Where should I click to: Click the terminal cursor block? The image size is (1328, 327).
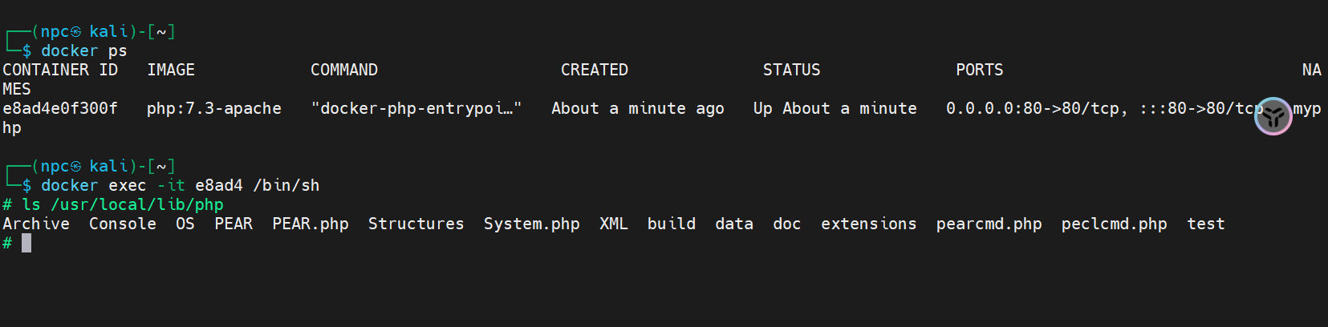[x=26, y=243]
